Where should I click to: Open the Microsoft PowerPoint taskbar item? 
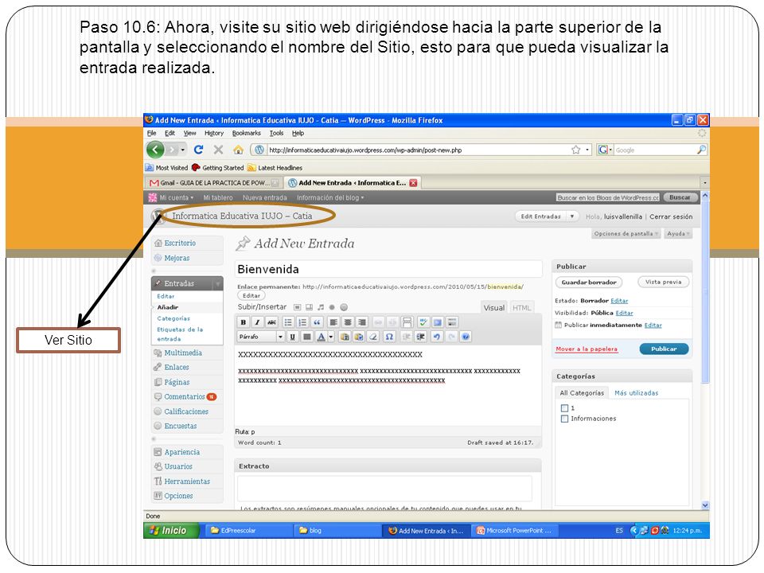(514, 531)
